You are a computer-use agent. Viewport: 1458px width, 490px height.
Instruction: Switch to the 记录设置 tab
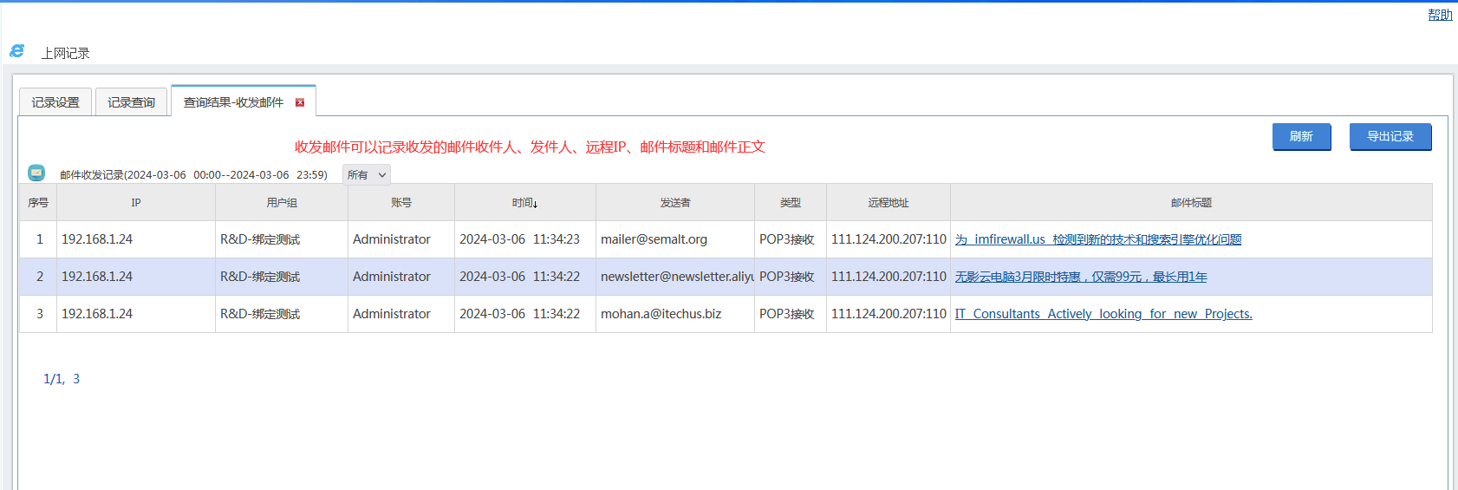coord(55,102)
